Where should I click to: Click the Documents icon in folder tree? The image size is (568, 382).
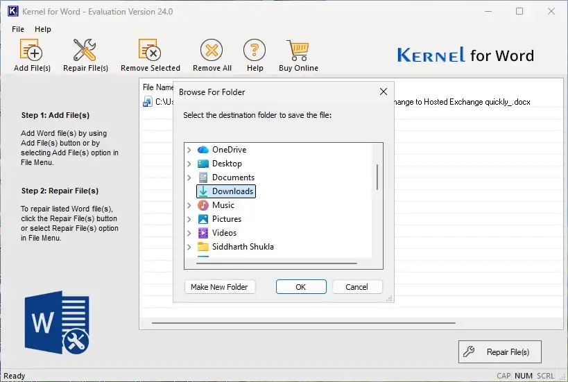tap(203, 177)
